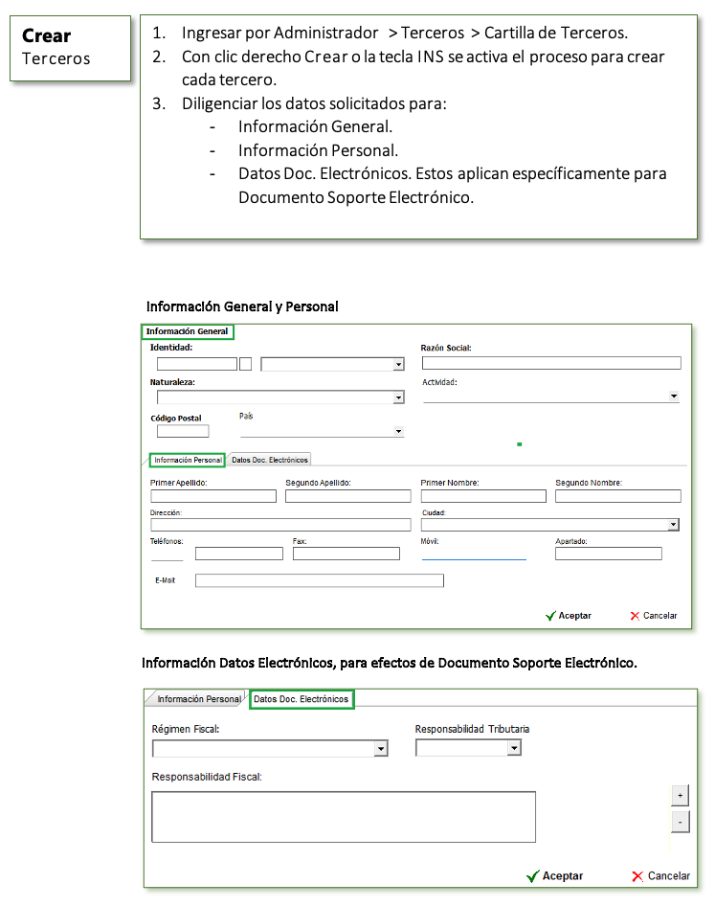Click the Razón Social text field
Viewport: 715px width, 906px height.
click(551, 363)
